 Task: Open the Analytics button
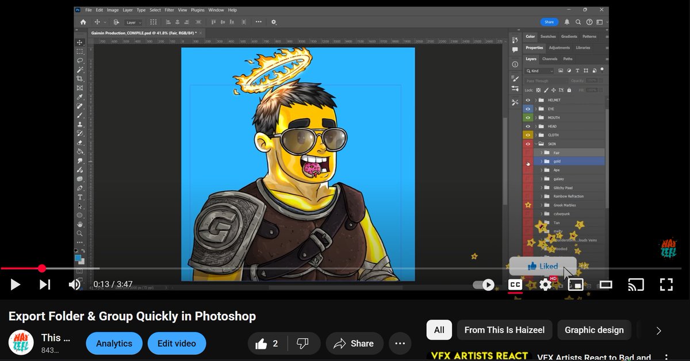[114, 343]
